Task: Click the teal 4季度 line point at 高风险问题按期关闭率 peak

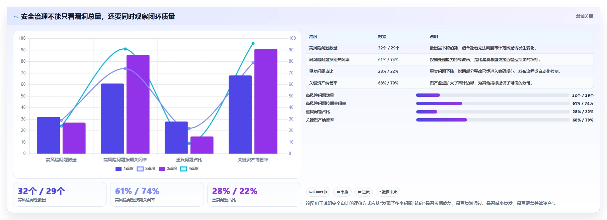Action: [125, 49]
